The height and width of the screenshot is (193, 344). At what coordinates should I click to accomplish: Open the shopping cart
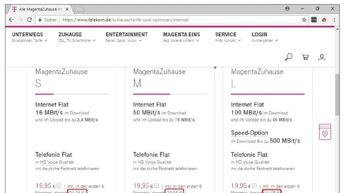click(305, 57)
